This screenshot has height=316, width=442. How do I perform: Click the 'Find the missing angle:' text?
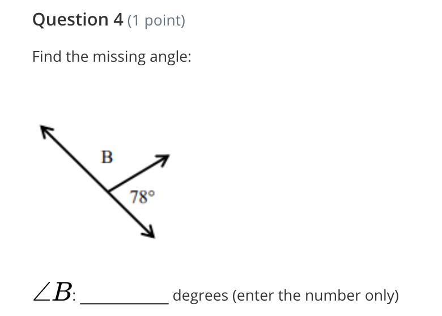click(112, 57)
